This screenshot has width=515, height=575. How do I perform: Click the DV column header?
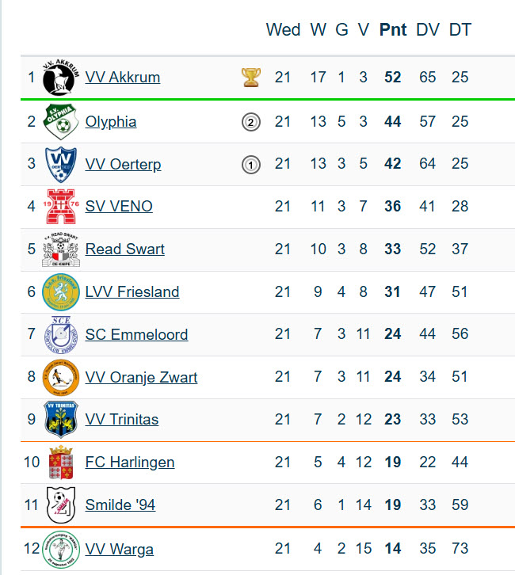pyautogui.click(x=428, y=30)
